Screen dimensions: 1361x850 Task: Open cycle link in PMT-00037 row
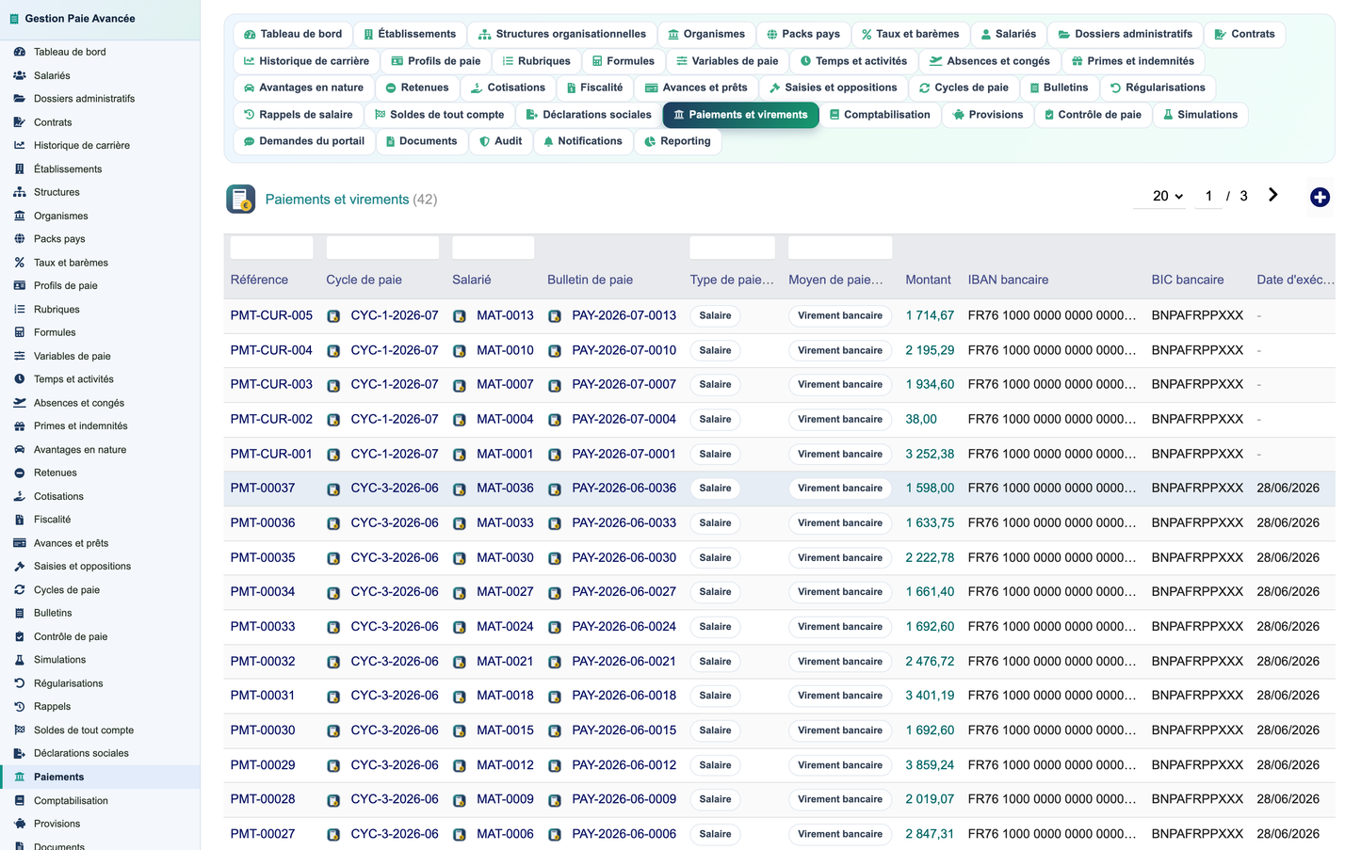pos(395,488)
